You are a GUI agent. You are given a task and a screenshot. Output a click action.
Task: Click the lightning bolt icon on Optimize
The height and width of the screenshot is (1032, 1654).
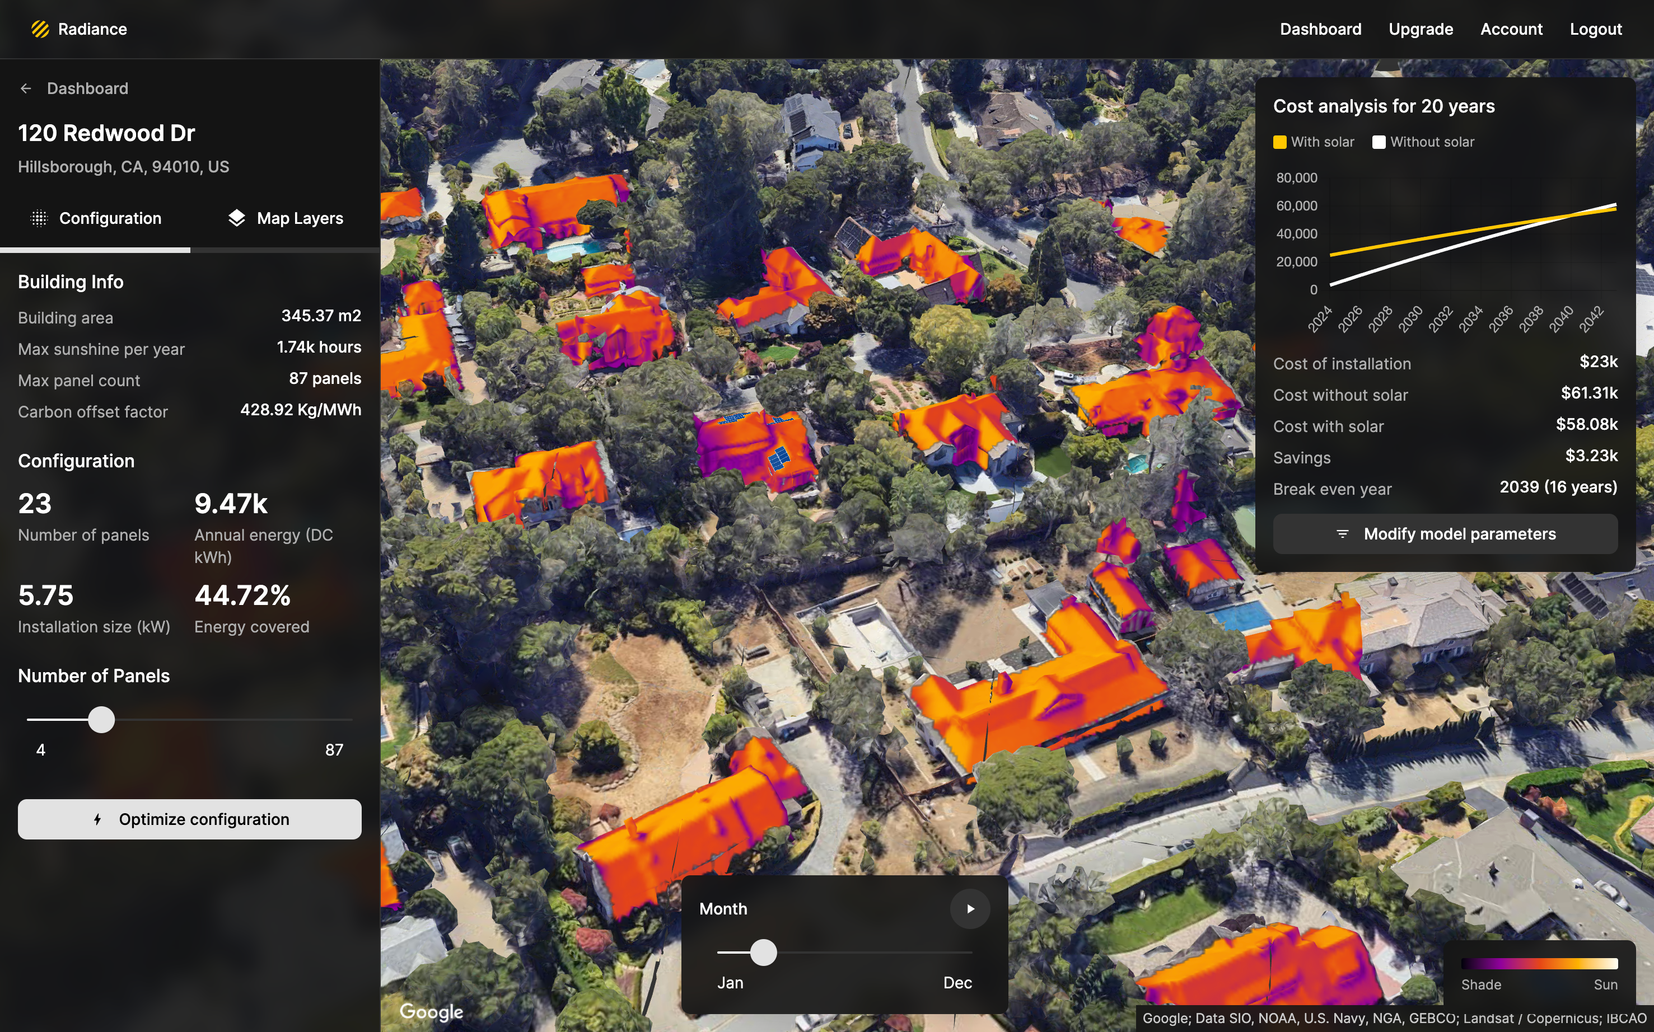click(97, 819)
